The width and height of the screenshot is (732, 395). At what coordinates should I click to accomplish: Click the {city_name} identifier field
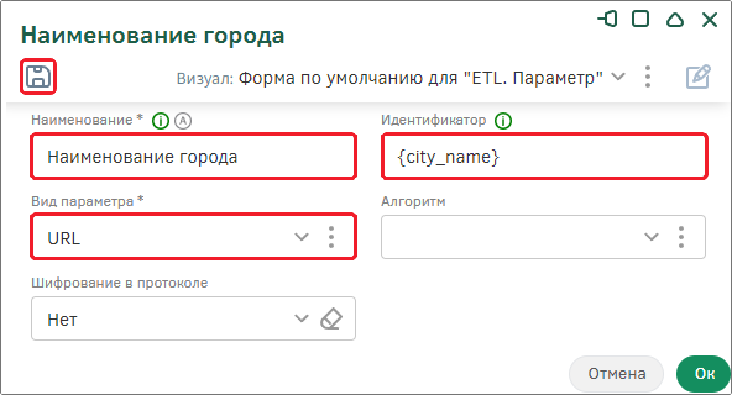point(544,157)
